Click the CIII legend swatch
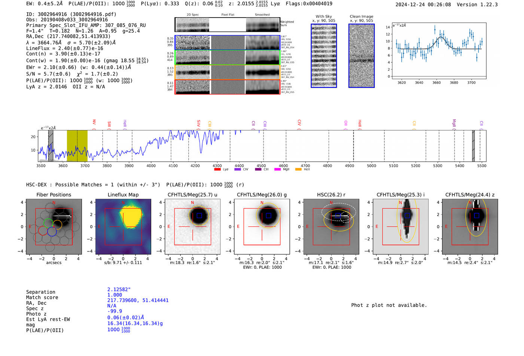524x356 pixels. (x=258, y=169)
